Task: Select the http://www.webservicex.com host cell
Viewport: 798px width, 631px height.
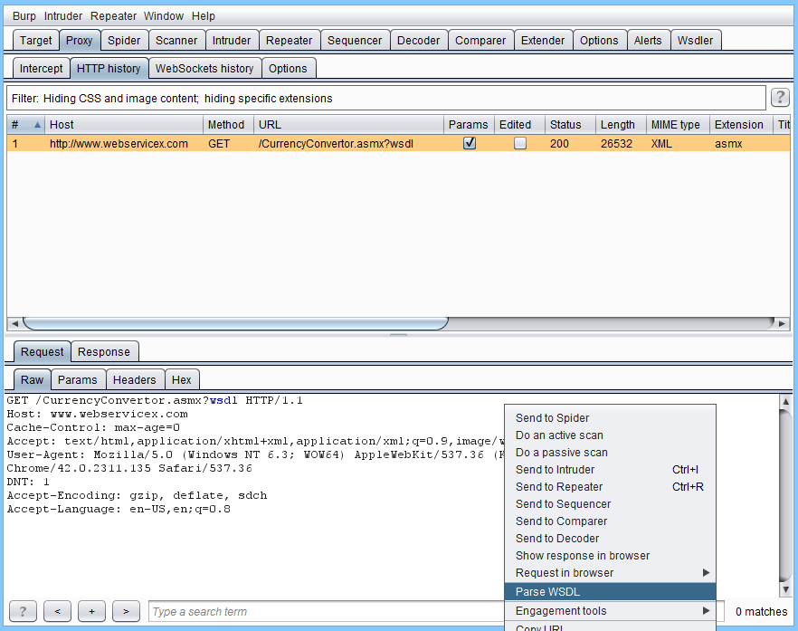Action: (124, 144)
